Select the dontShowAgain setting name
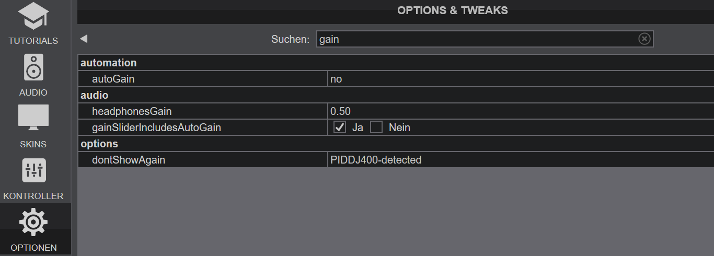The image size is (714, 256). click(129, 160)
